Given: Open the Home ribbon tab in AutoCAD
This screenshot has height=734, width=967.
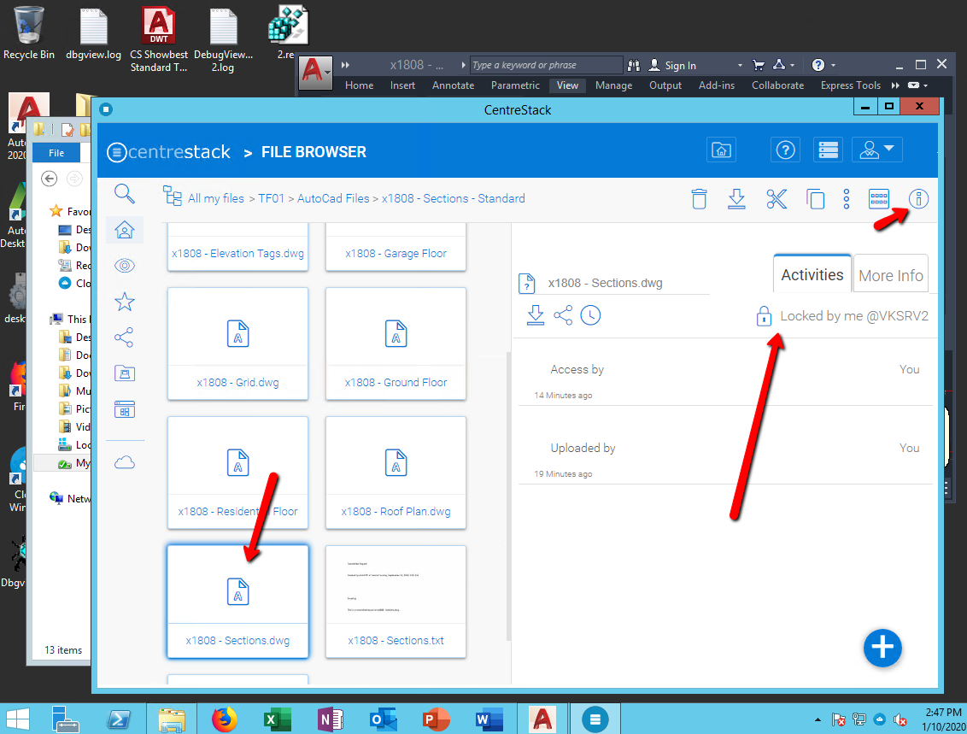Looking at the screenshot, I should pos(359,85).
